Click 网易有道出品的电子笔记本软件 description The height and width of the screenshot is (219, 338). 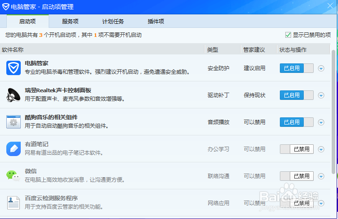pos(64,153)
